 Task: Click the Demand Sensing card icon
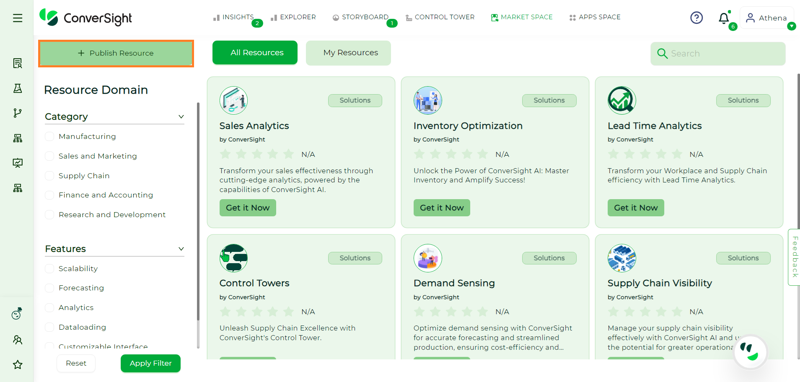(427, 258)
